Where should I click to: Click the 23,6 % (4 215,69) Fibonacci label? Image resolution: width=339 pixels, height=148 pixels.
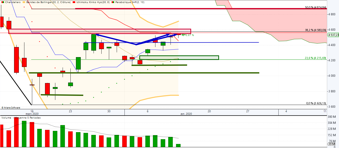pyautogui.click(x=315, y=58)
